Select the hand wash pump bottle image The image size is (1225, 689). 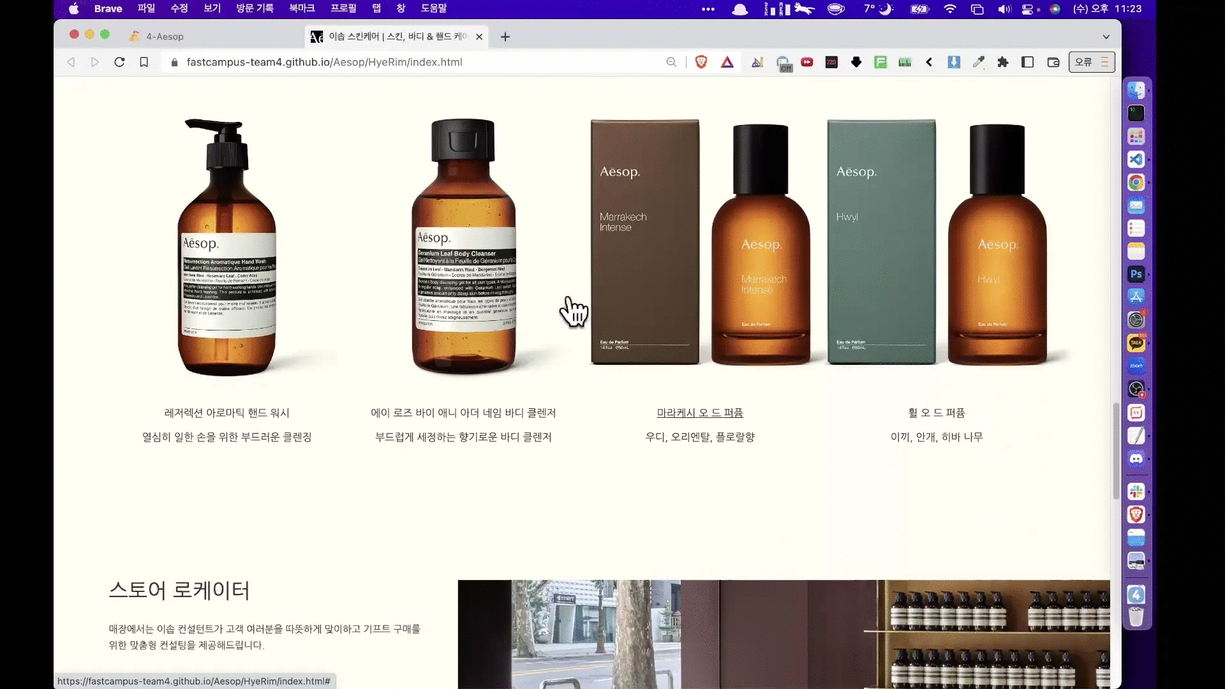click(x=227, y=247)
